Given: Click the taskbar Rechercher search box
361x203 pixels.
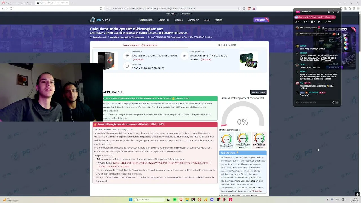Looking at the screenshot, I should (x=149, y=200).
